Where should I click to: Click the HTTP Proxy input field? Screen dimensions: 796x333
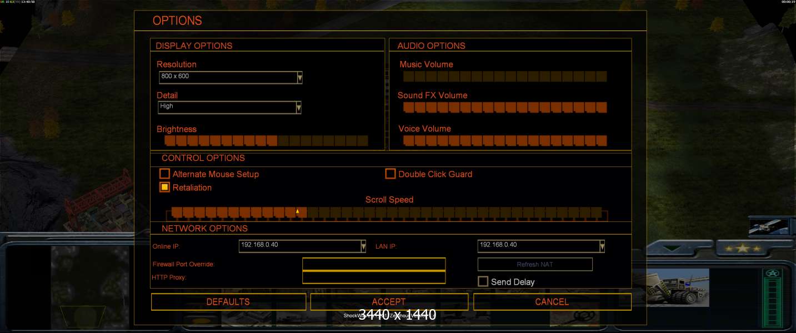[x=374, y=277]
